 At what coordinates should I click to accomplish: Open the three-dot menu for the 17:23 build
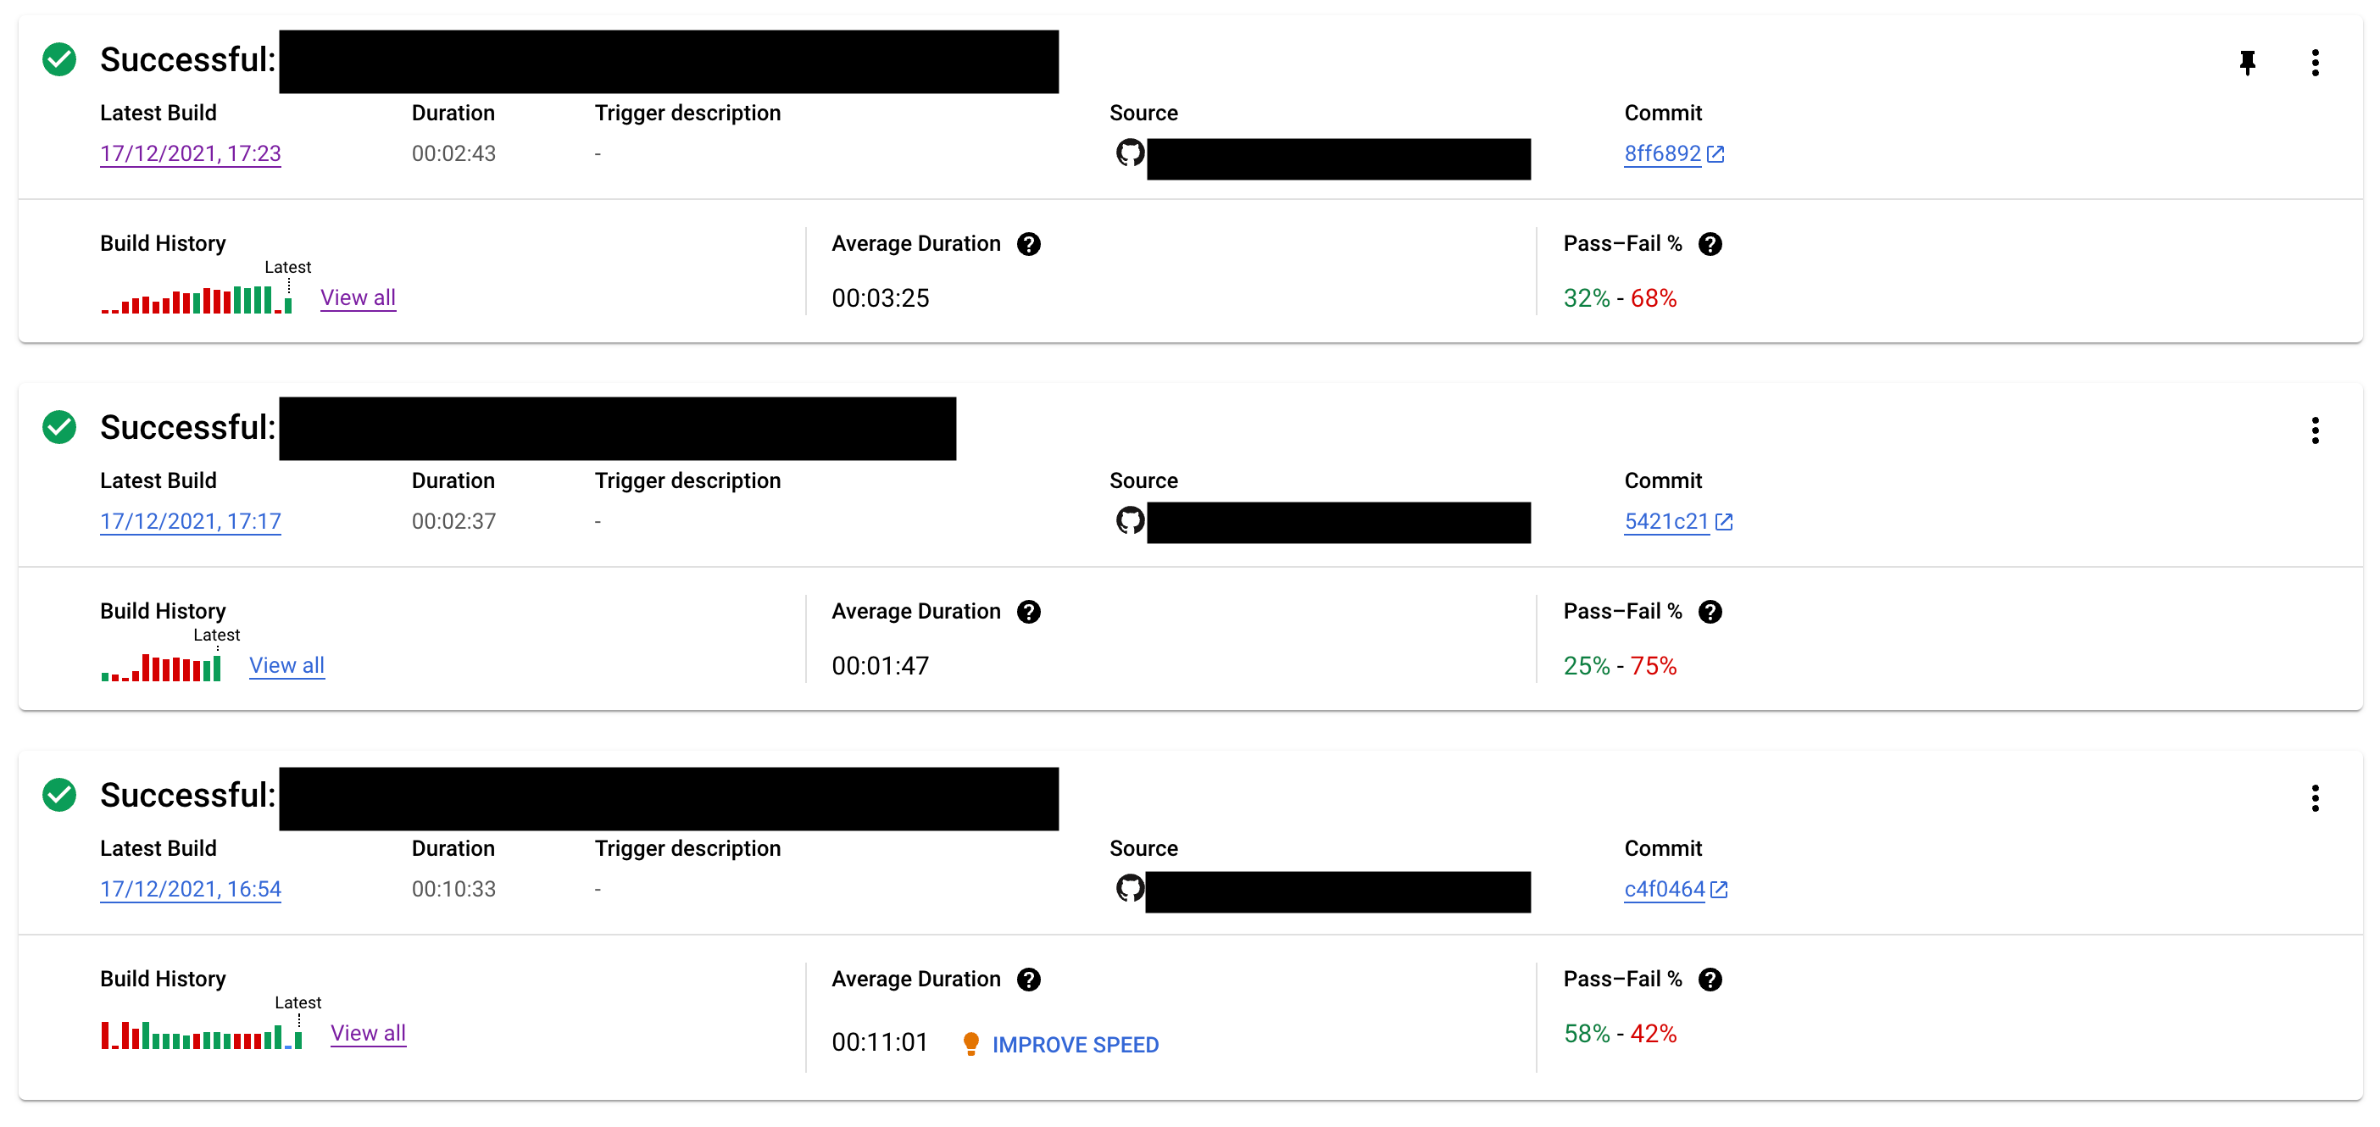point(2315,63)
